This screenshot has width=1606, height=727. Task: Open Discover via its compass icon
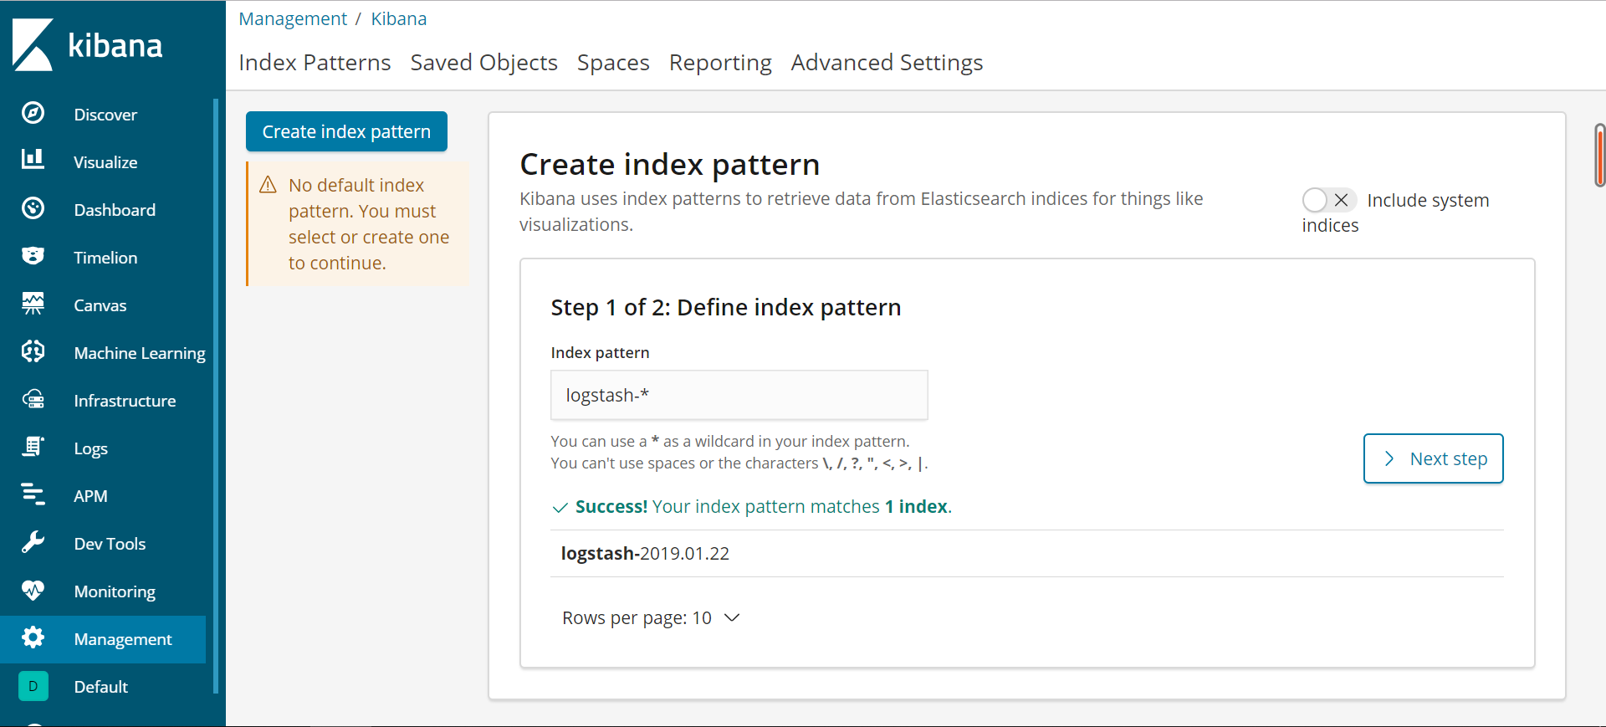pyautogui.click(x=33, y=113)
